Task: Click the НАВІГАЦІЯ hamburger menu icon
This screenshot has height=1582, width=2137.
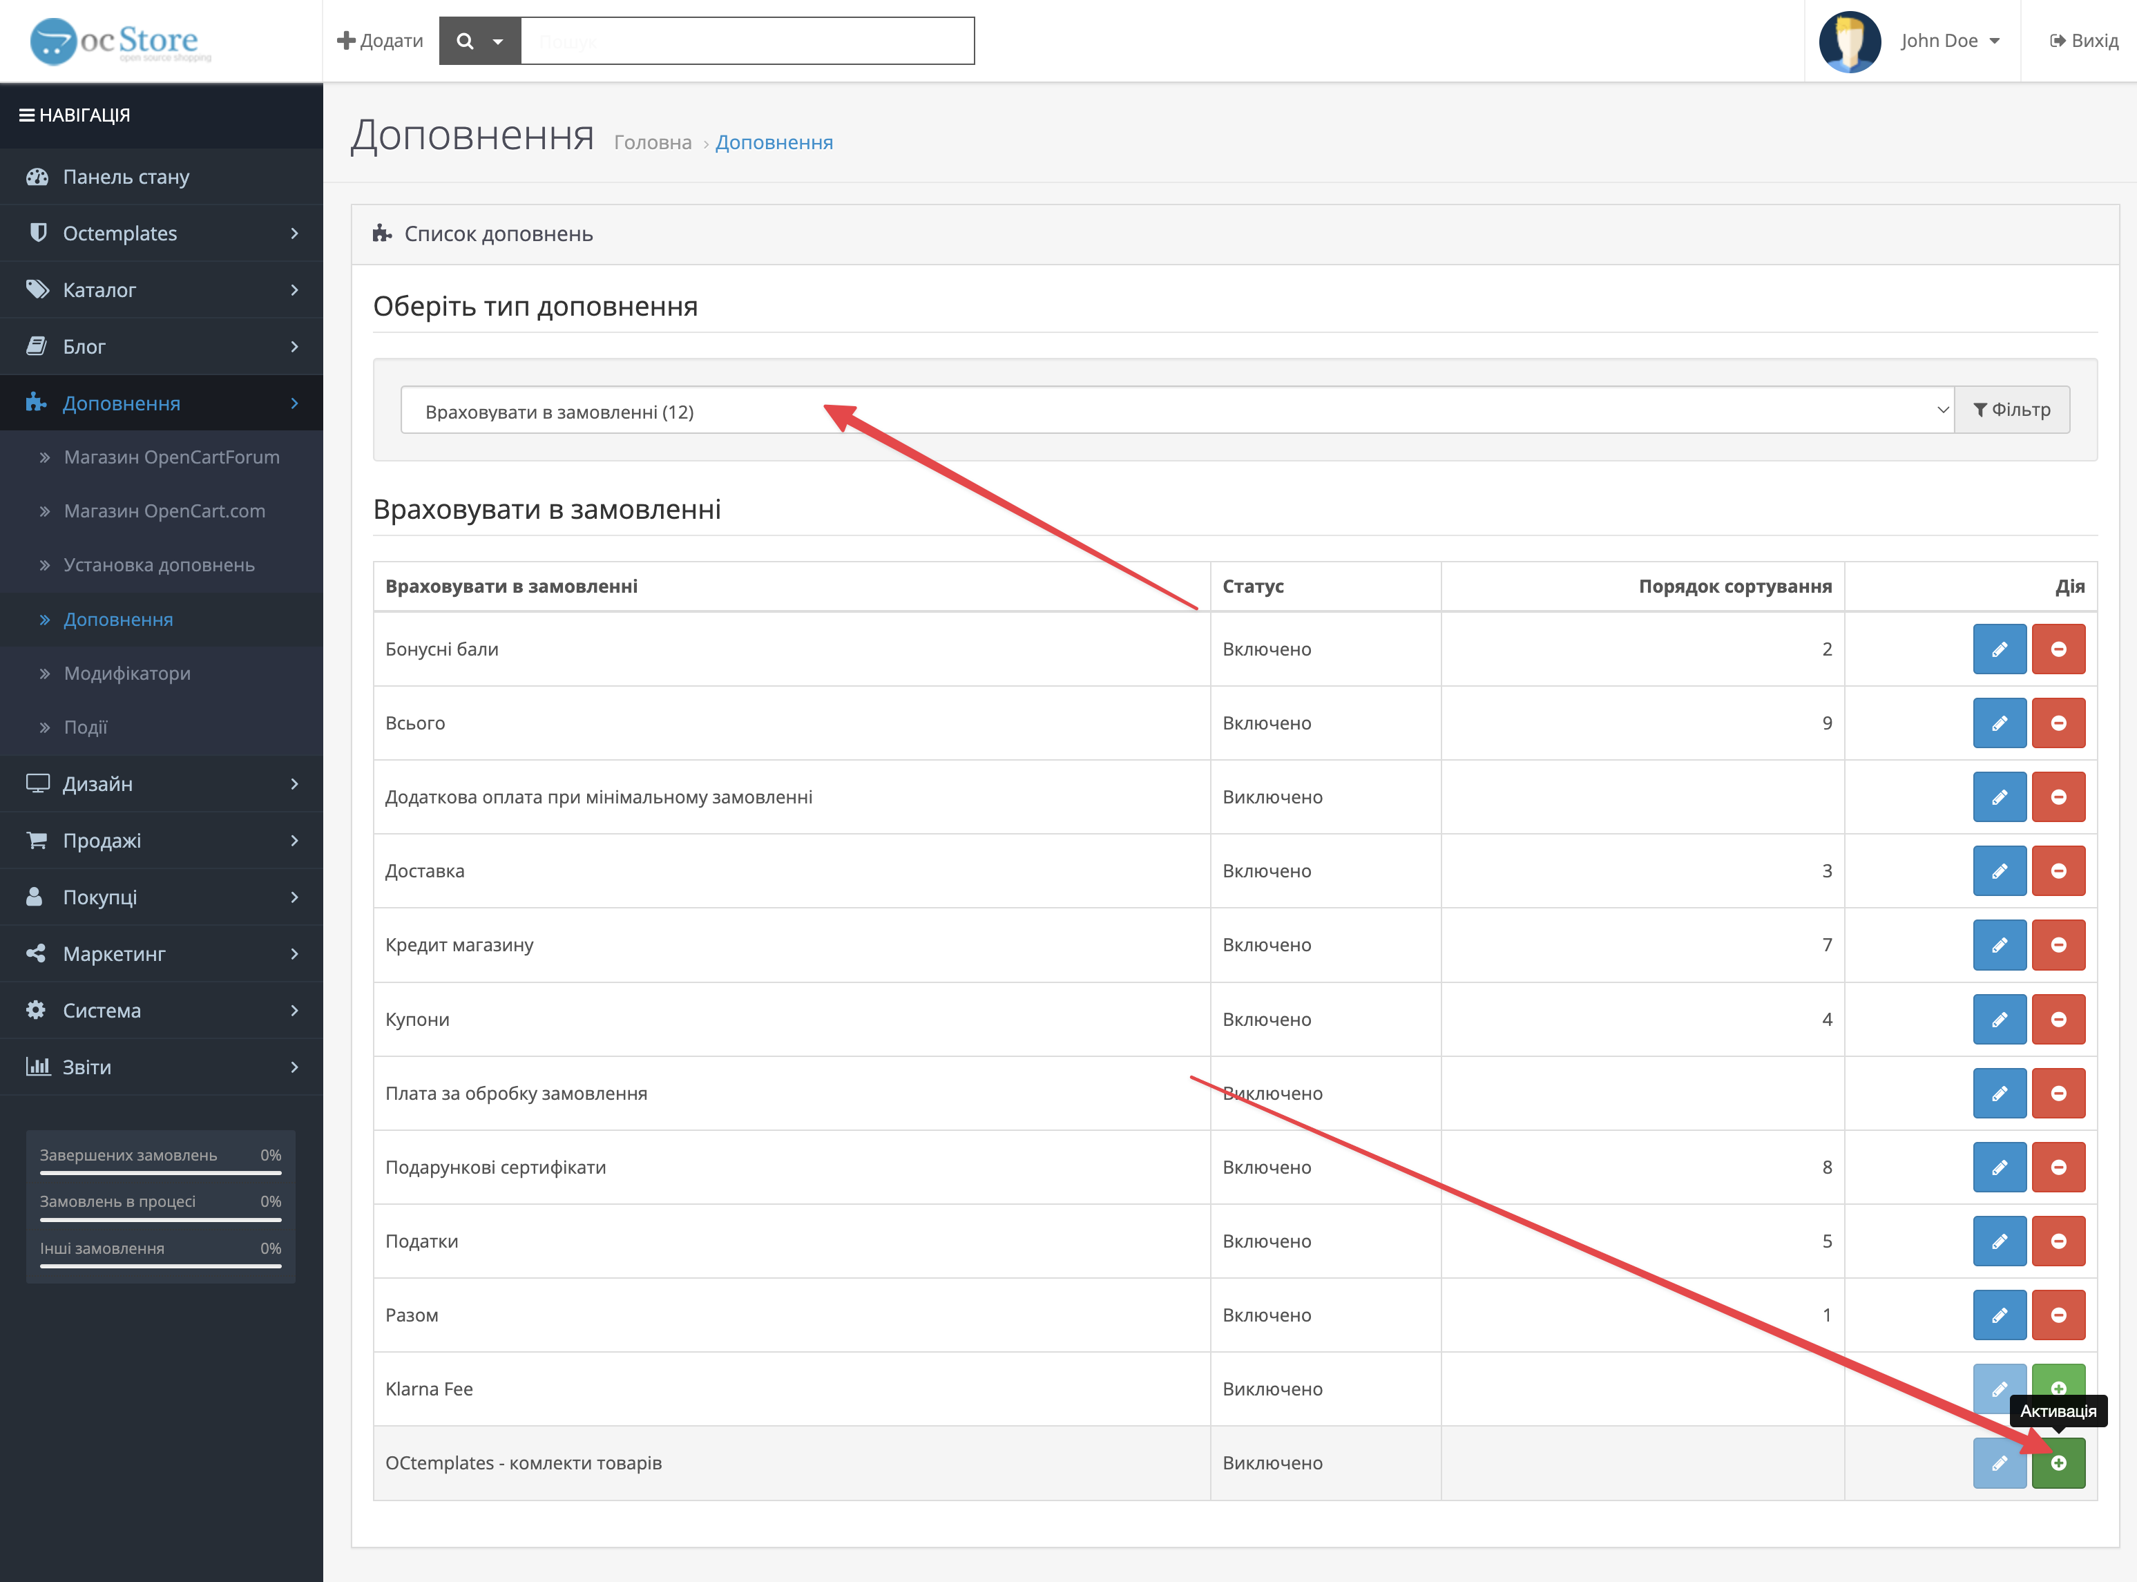Action: point(27,115)
